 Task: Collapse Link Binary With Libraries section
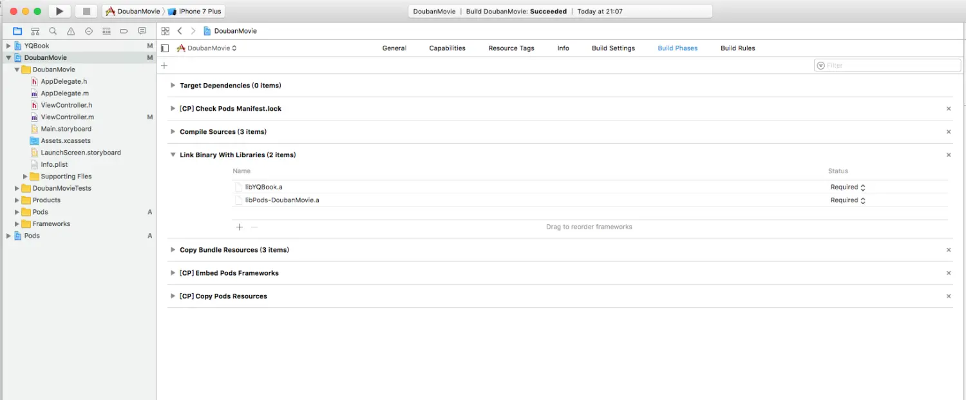coord(173,155)
